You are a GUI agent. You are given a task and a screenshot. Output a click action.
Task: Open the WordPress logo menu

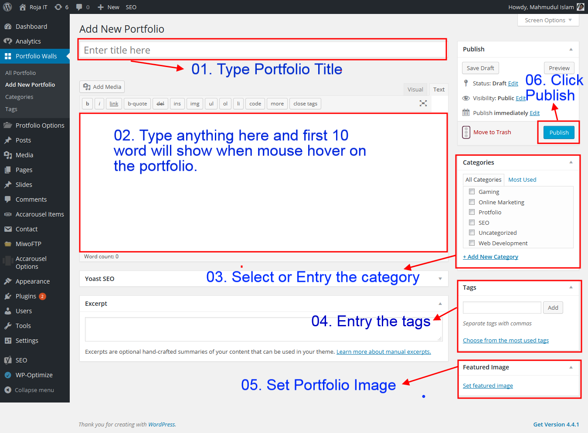point(7,7)
